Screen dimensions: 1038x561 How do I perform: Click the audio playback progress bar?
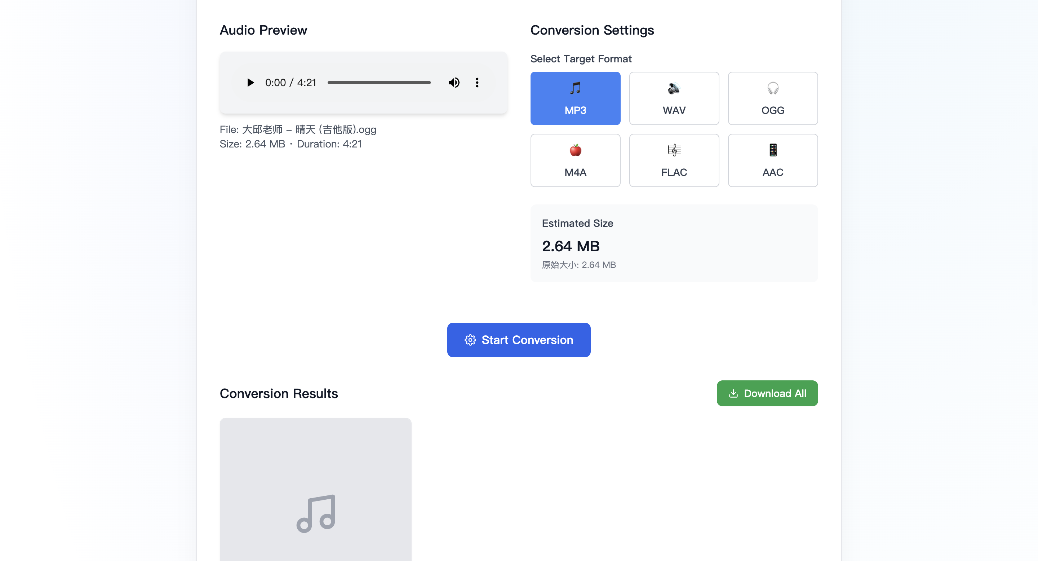coord(379,83)
